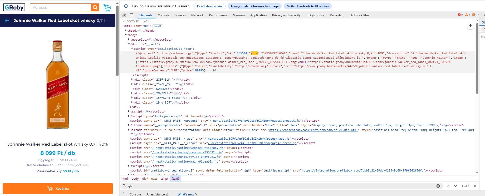Select the What's new drawer tab
The width and height of the screenshot is (485, 196).
185,194
